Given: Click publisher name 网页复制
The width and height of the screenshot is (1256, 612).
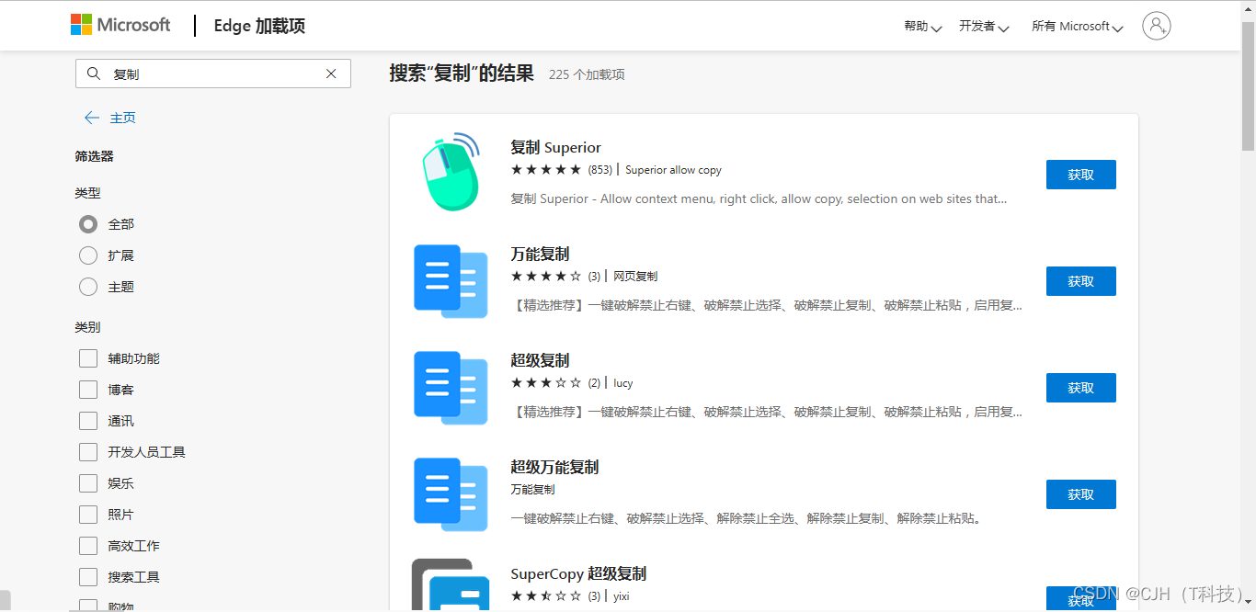Looking at the screenshot, I should 635,277.
